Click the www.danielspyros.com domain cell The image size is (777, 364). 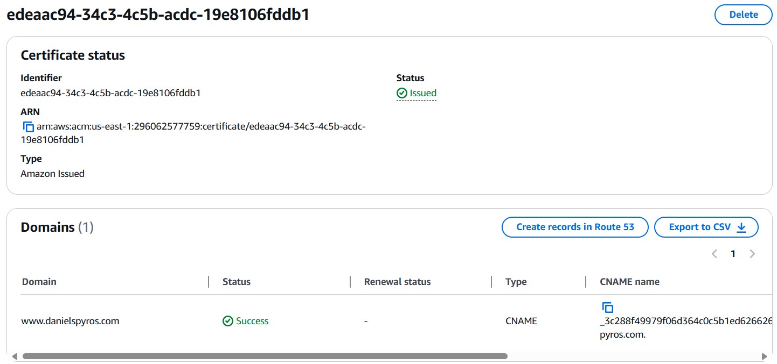tap(70, 321)
